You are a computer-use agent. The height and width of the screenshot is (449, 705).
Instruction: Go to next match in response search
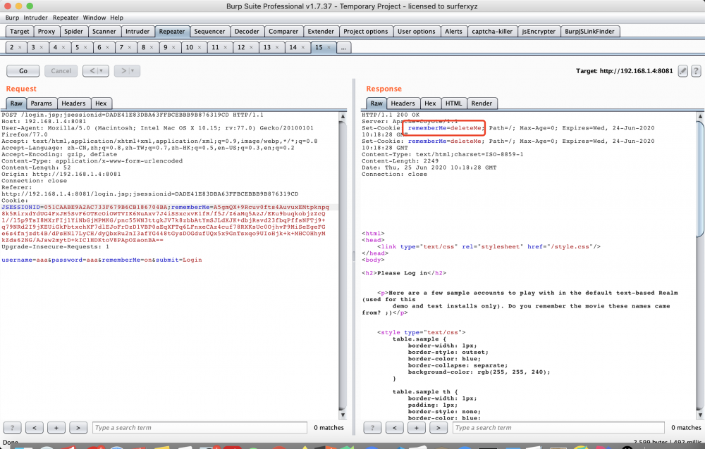point(439,427)
